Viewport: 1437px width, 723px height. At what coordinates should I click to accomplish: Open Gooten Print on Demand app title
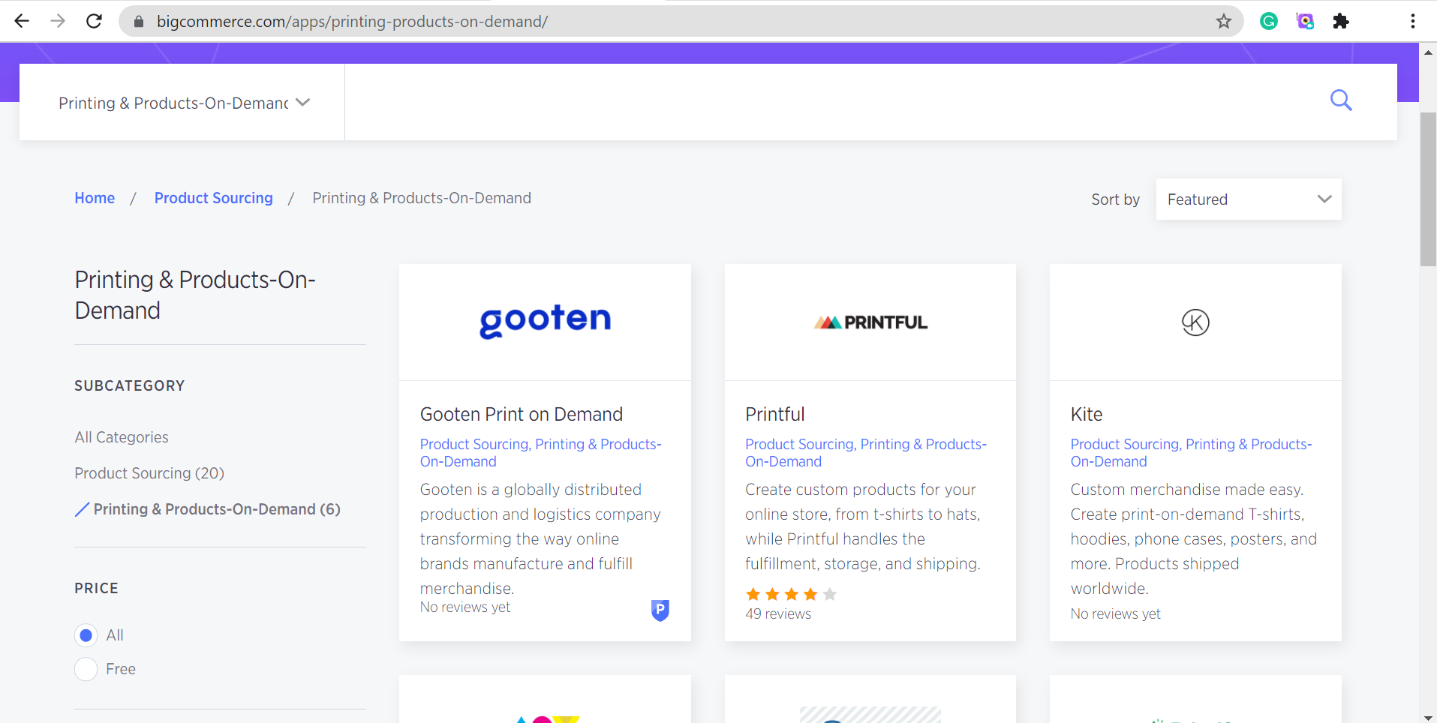522,414
